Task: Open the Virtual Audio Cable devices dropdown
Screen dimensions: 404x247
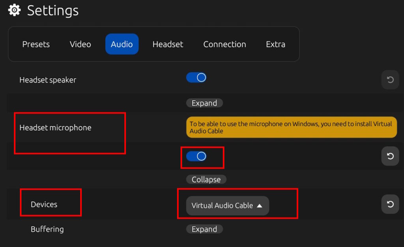Action: point(227,205)
